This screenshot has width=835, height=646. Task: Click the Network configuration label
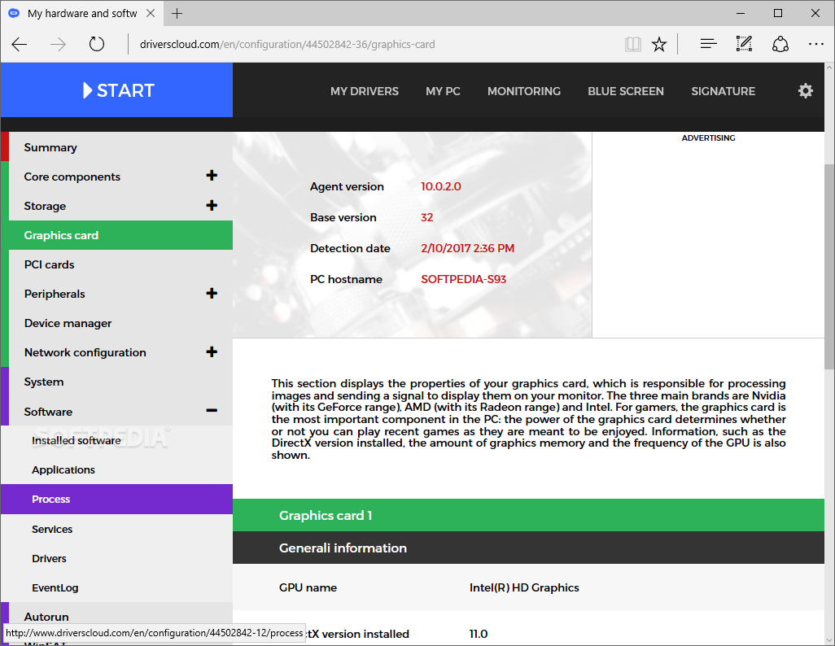pyautogui.click(x=85, y=352)
